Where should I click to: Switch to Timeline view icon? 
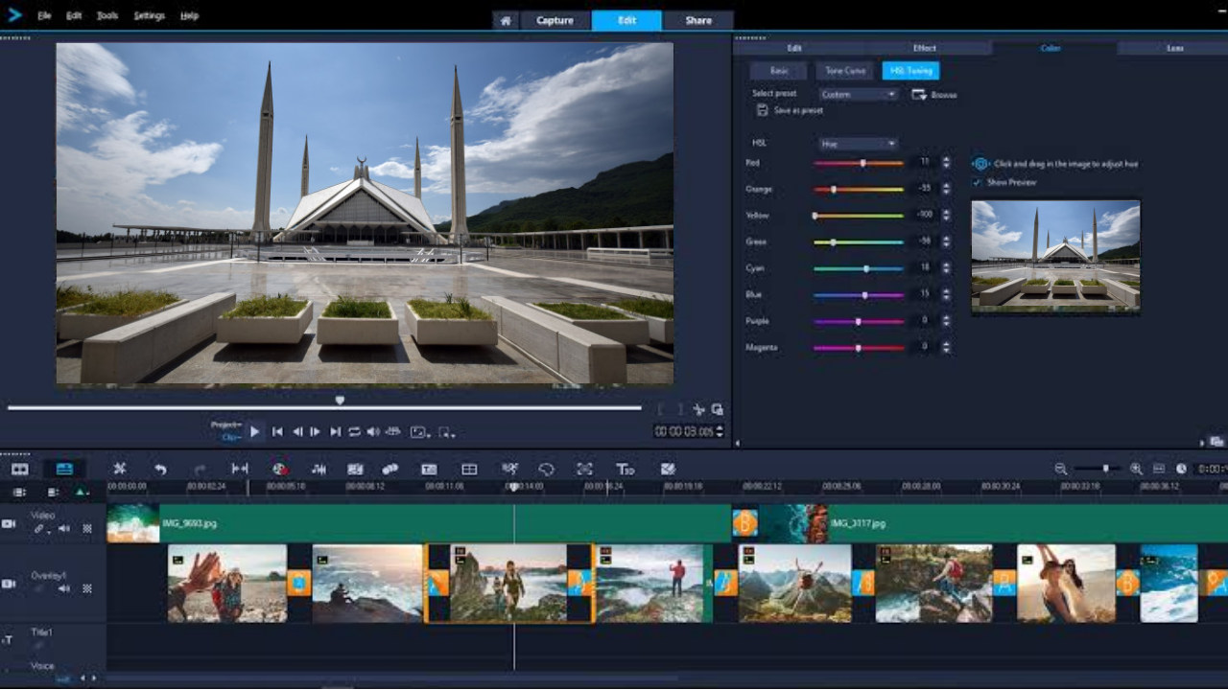64,469
